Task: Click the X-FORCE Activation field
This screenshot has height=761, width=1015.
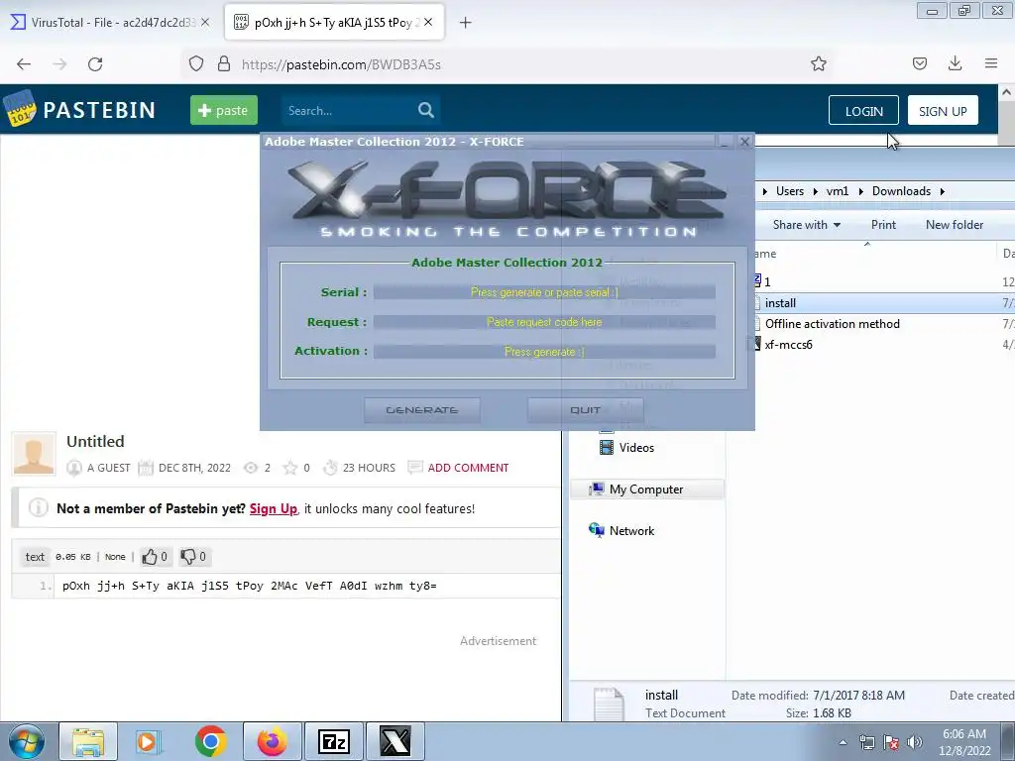Action: [x=544, y=352]
